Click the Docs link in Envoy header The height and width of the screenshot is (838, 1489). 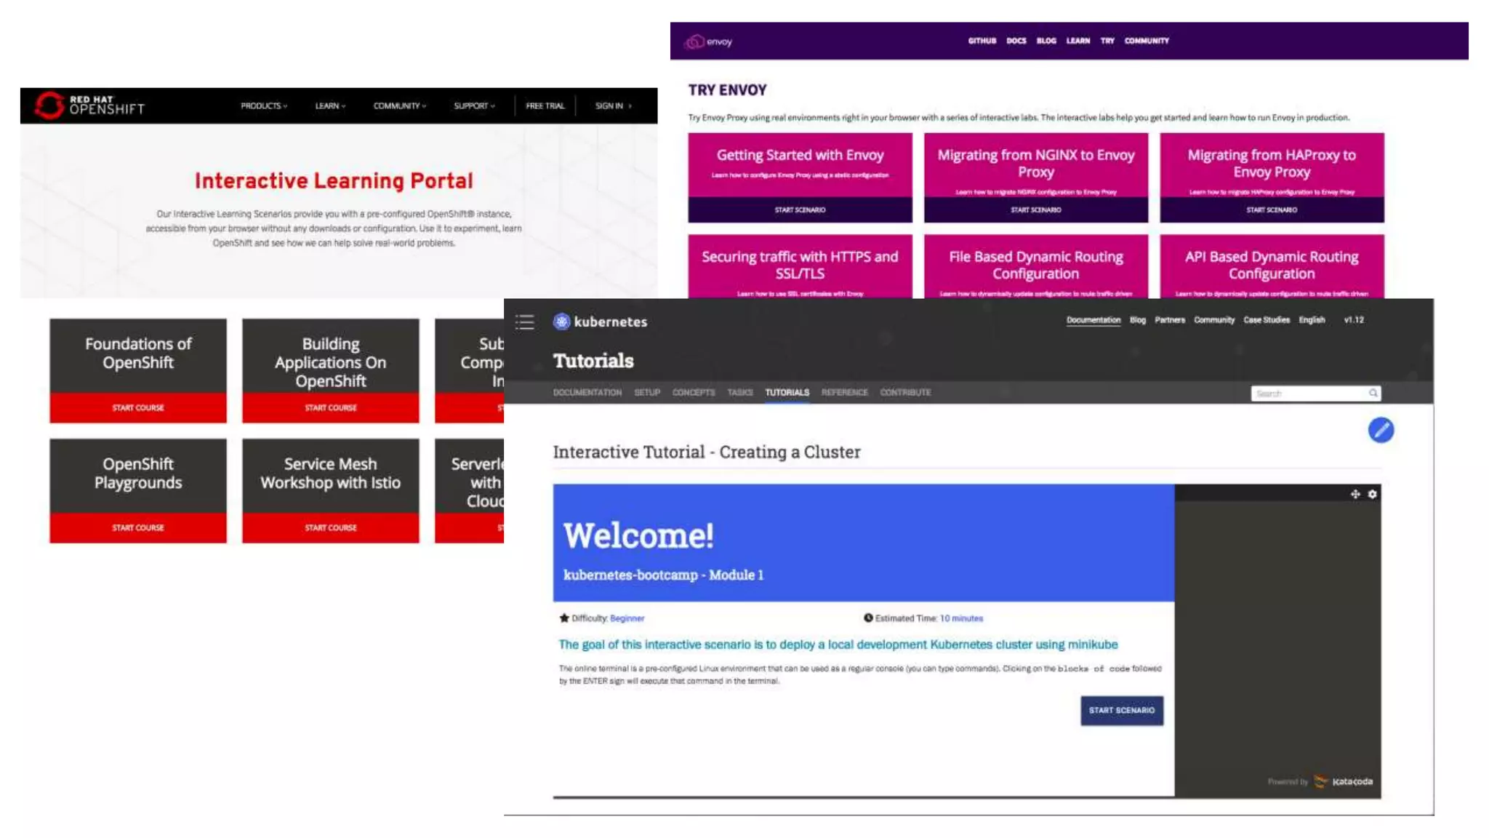click(1016, 41)
